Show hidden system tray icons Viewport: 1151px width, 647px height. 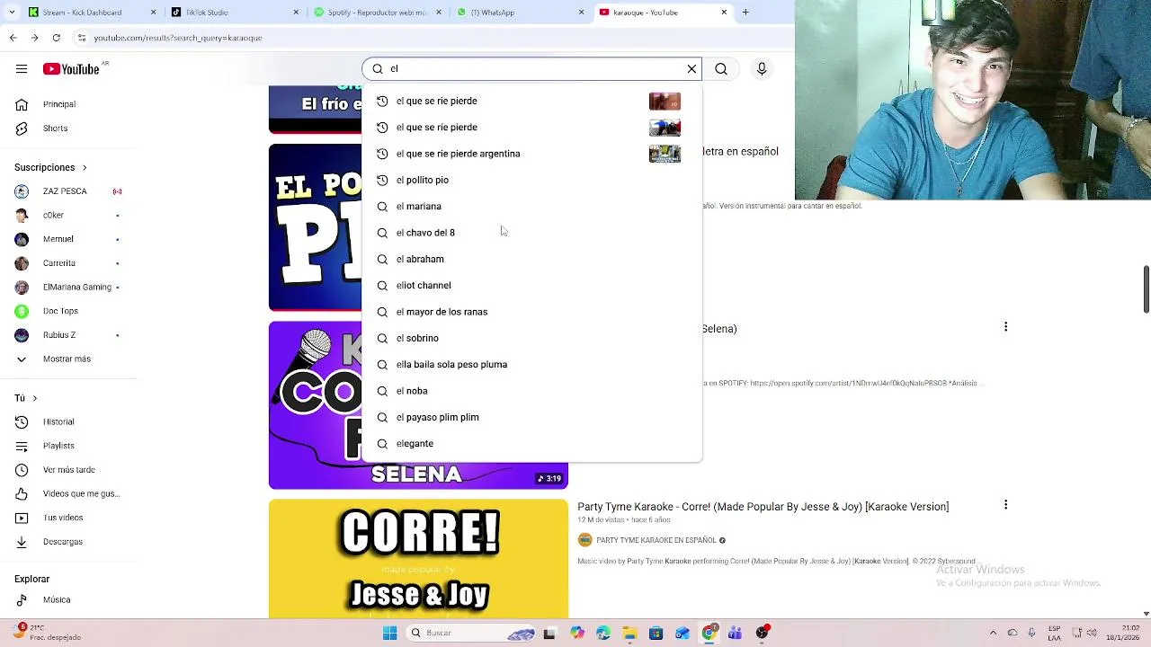pos(993,633)
